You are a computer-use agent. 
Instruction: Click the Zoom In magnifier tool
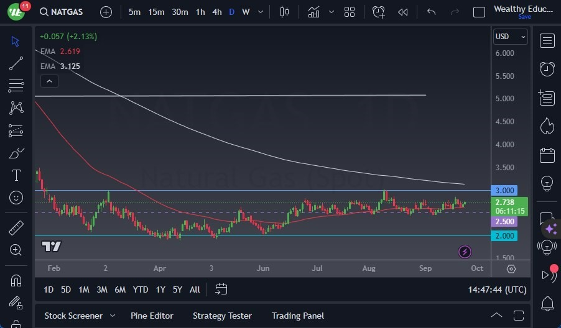pos(16,250)
